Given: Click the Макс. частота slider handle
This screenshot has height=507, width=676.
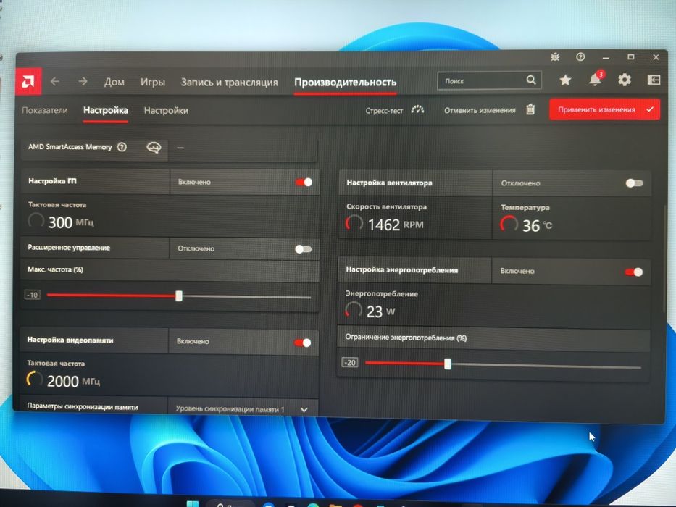Looking at the screenshot, I should [x=178, y=296].
